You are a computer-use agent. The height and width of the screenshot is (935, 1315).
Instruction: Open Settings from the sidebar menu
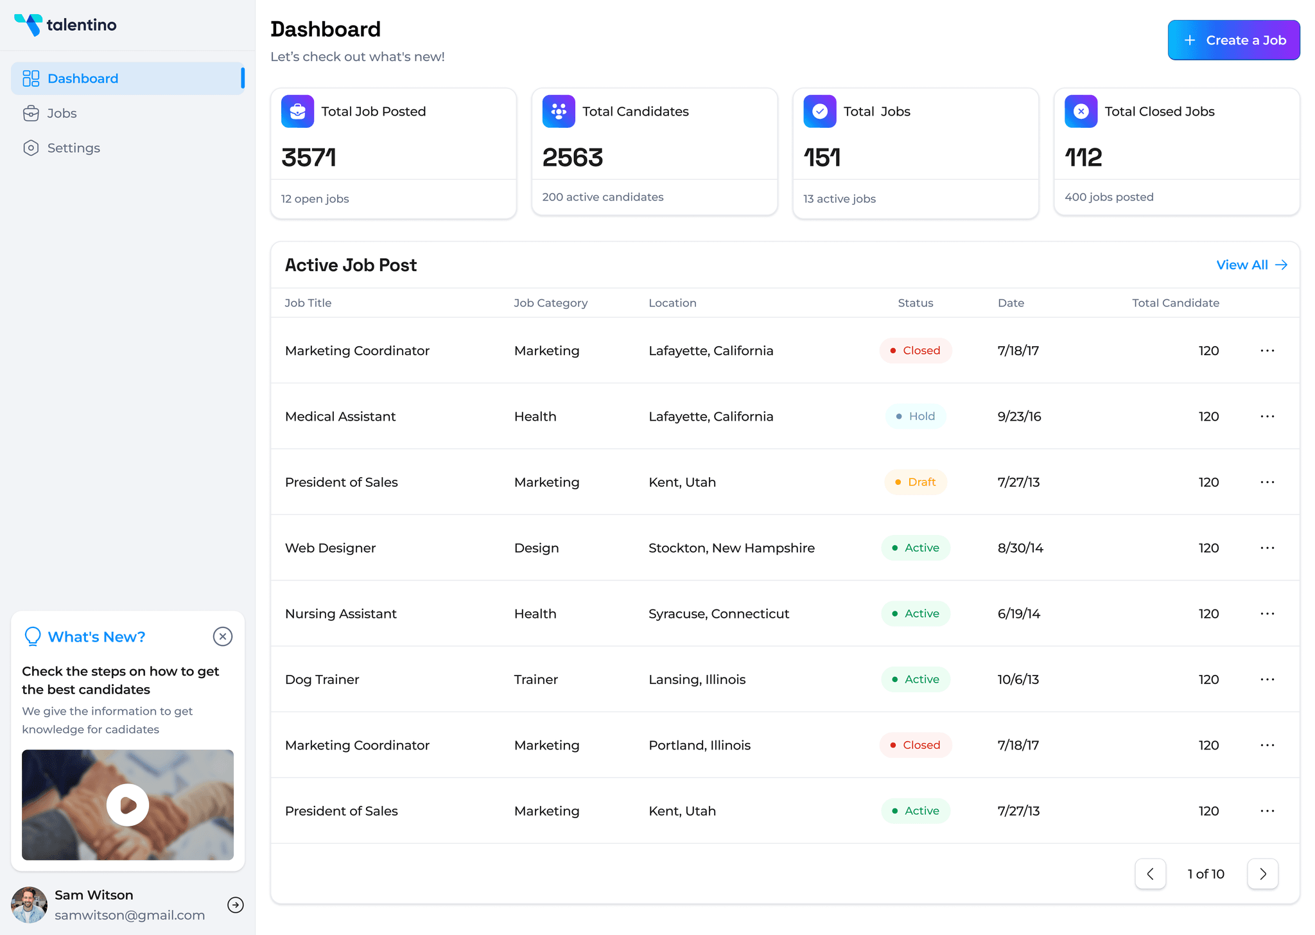pos(73,148)
